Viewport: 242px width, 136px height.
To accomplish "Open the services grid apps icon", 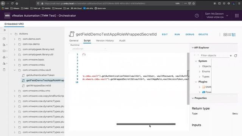I will tap(237, 15).
